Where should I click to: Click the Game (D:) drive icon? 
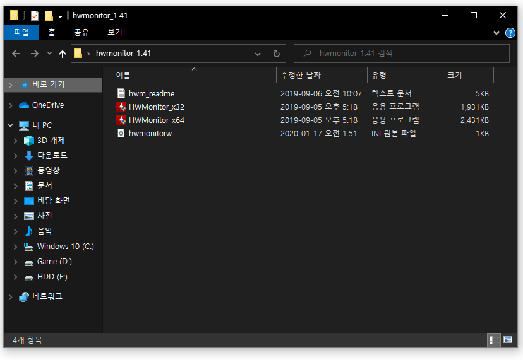(29, 263)
